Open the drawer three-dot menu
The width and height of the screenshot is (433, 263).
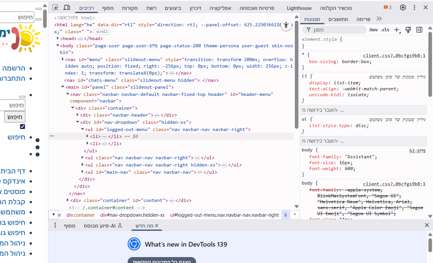click(x=55, y=225)
